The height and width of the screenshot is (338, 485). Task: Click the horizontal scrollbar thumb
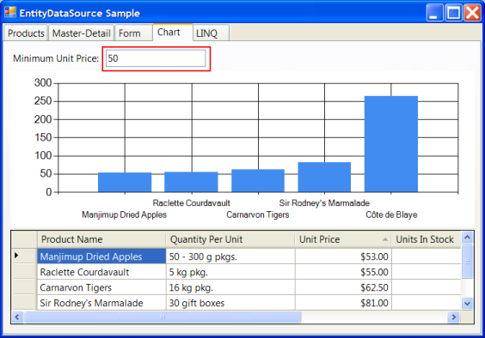click(163, 317)
